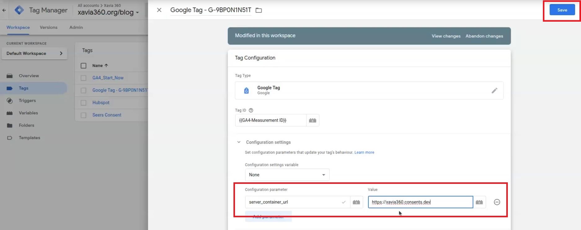
Task: Insert variable for the Value field
Action: click(x=479, y=202)
